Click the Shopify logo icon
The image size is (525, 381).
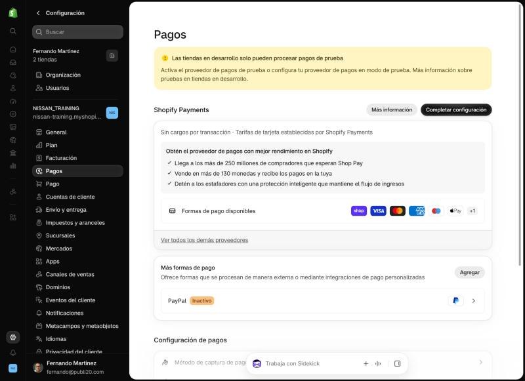pyautogui.click(x=12, y=12)
